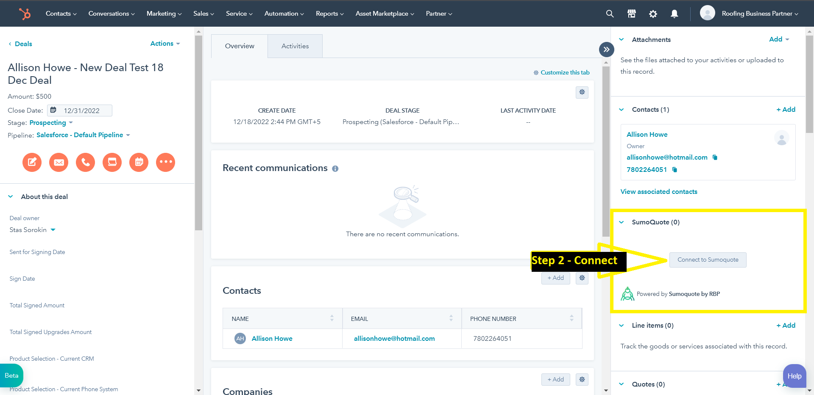Image resolution: width=814 pixels, height=395 pixels.
Task: Click the Connect to Sumoquote button
Action: point(708,260)
